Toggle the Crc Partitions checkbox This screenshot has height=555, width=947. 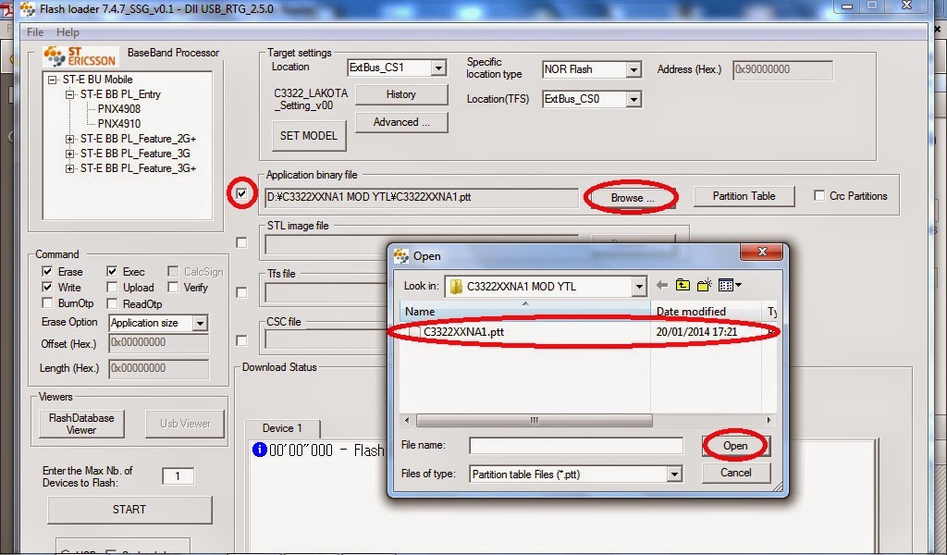(x=819, y=196)
